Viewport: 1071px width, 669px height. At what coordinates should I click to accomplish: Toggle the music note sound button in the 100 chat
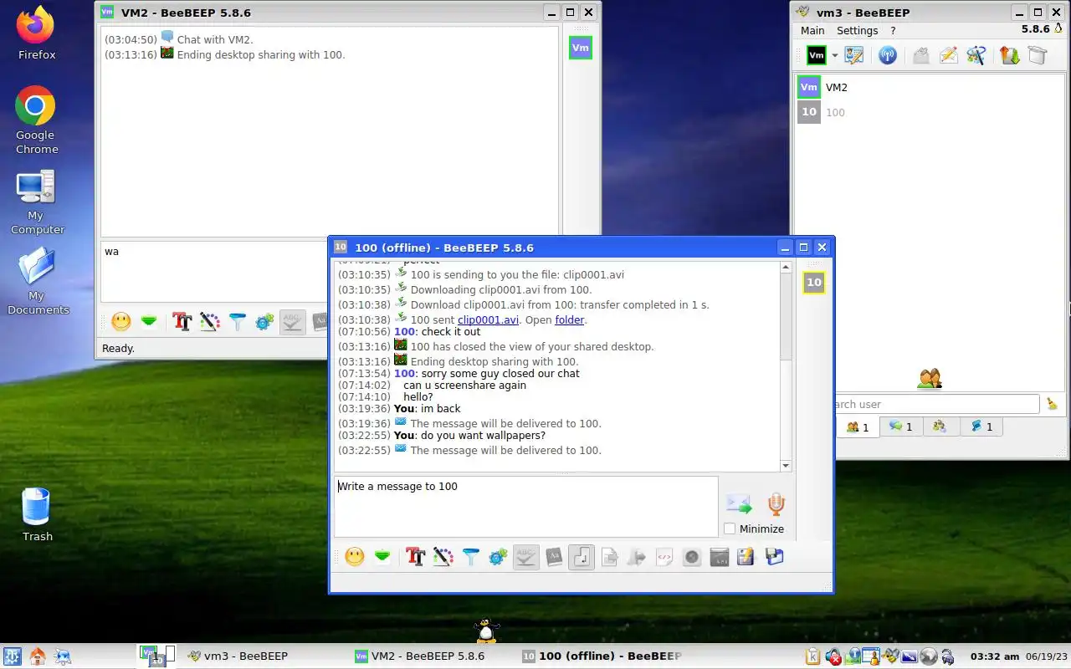point(582,557)
